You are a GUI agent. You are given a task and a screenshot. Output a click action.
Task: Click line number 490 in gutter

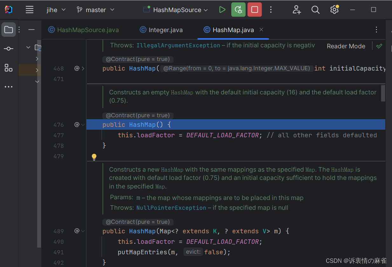(x=58, y=242)
